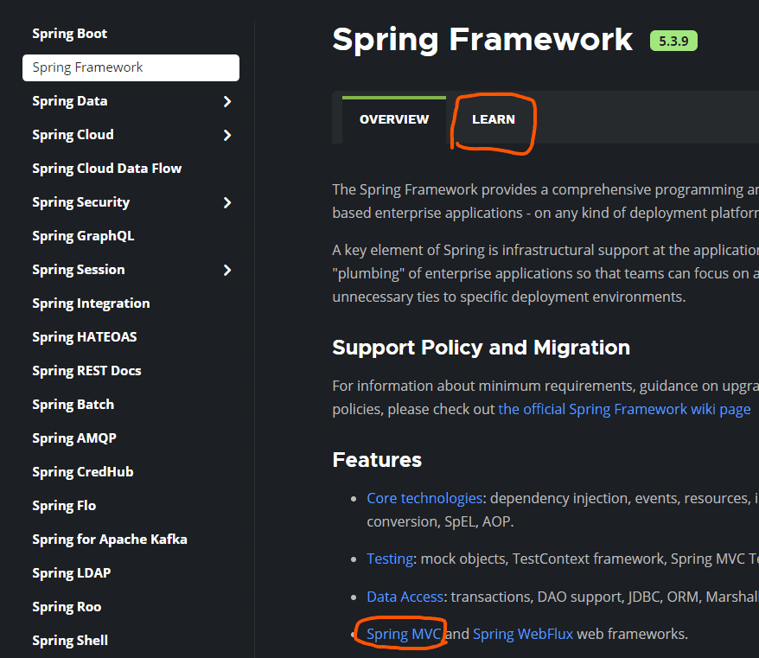The image size is (759, 658).
Task: Open the Spring Security project
Action: pos(81,202)
